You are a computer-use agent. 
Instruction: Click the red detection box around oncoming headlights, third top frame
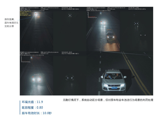pyautogui.click(x=103, y=23)
